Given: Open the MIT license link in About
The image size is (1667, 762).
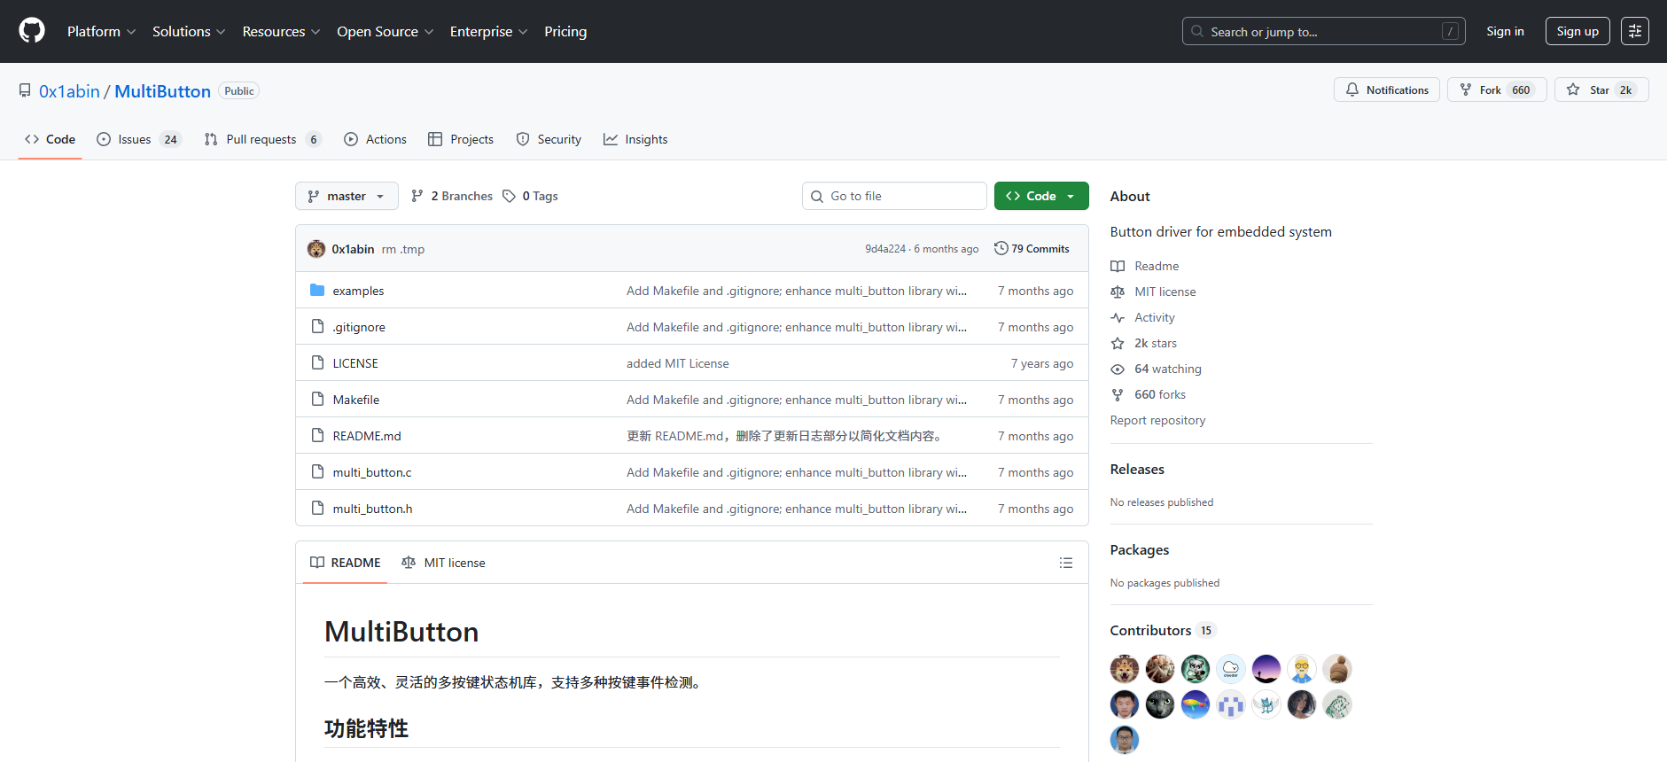Looking at the screenshot, I should [1165, 292].
